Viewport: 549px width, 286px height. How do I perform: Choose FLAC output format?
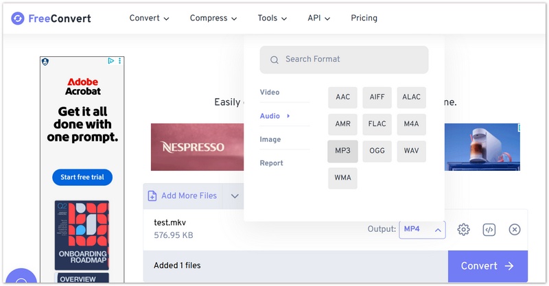click(x=377, y=124)
